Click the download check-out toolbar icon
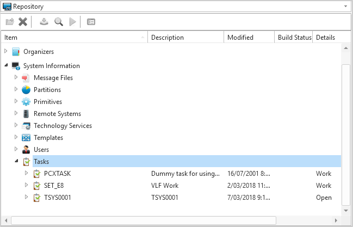353x227 pixels. pos(44,22)
